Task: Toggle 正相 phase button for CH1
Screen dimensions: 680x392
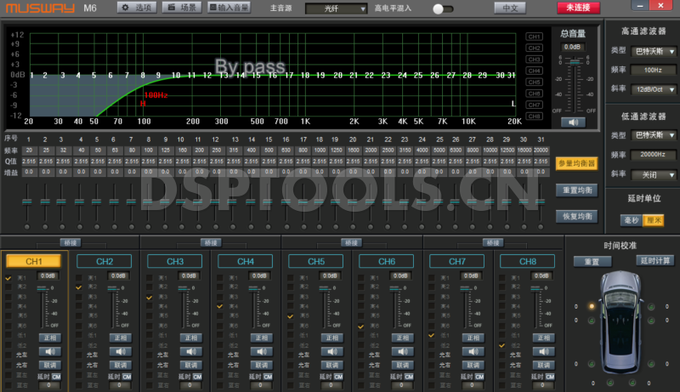Action: [x=50, y=338]
